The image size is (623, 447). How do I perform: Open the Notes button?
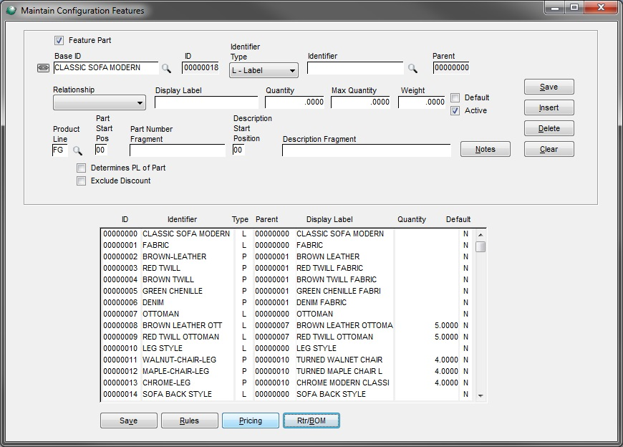click(485, 149)
